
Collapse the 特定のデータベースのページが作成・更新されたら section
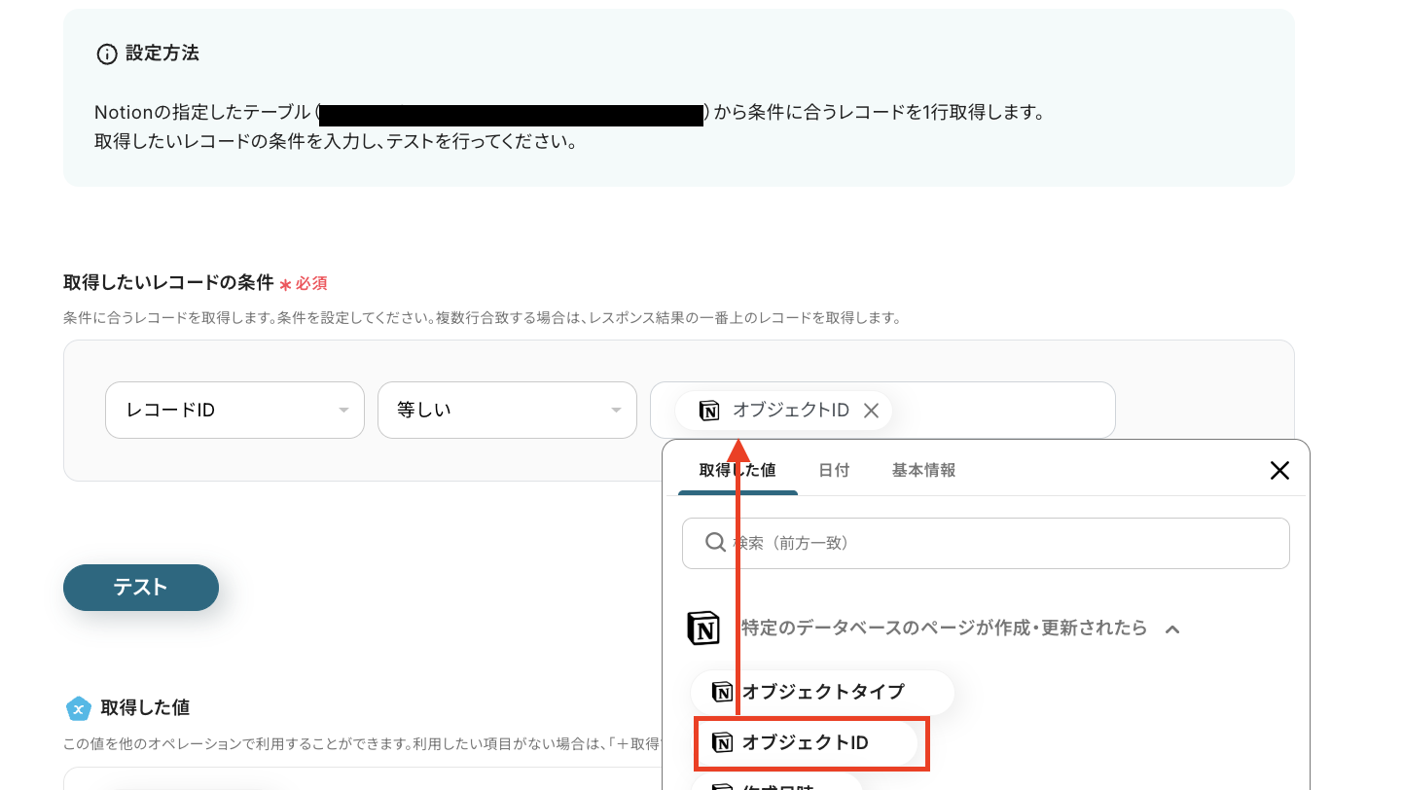(1172, 628)
